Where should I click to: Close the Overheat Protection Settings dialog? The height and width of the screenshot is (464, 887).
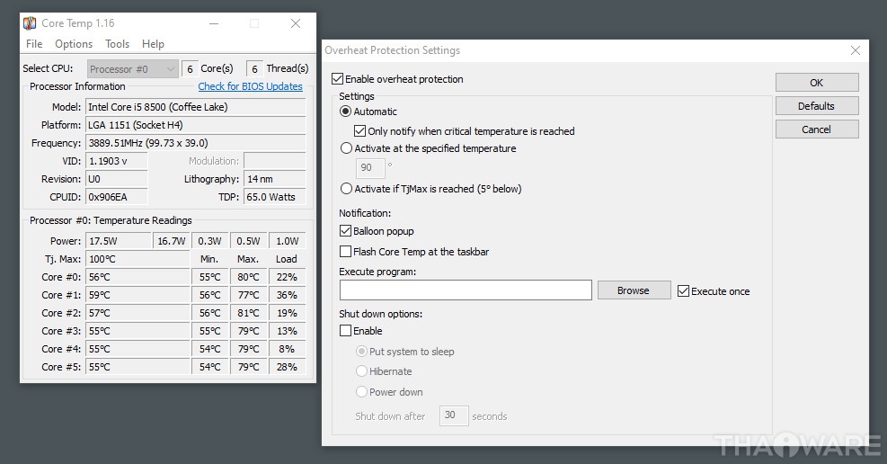[855, 50]
